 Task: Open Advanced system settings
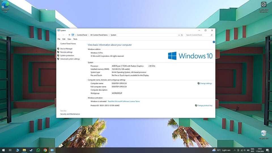[x=70, y=59]
